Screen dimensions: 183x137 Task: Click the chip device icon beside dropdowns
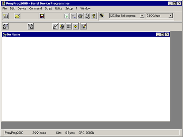(x=102, y=16)
